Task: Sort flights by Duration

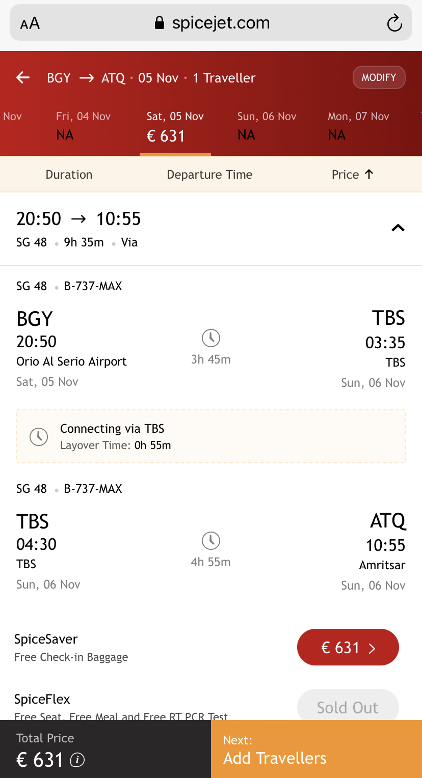Action: [69, 175]
